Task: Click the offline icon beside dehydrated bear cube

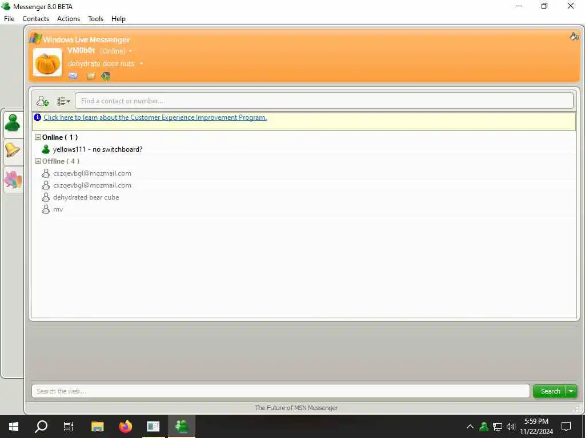Action: 46,197
